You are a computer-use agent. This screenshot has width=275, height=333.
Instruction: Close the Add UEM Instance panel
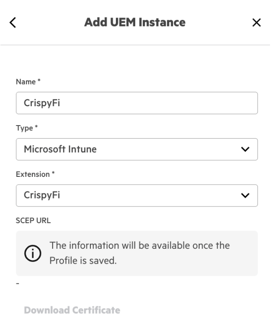pos(257,22)
